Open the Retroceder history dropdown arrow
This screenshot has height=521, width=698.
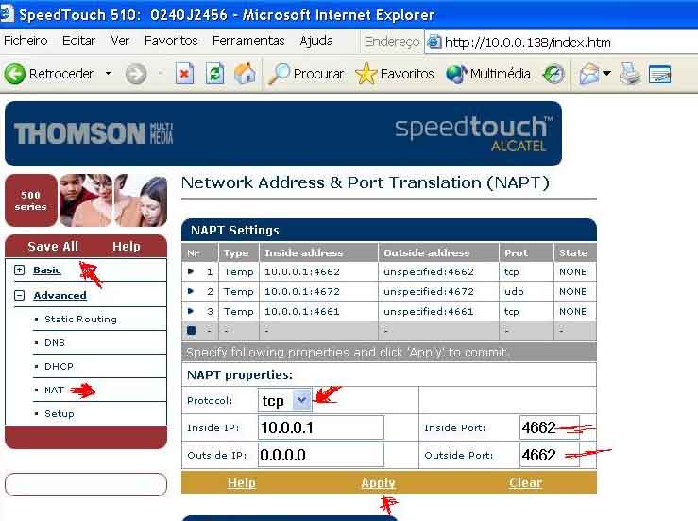coord(108,73)
